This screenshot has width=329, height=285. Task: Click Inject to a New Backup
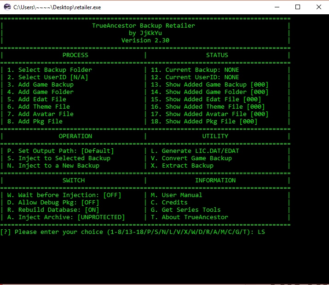point(53,165)
